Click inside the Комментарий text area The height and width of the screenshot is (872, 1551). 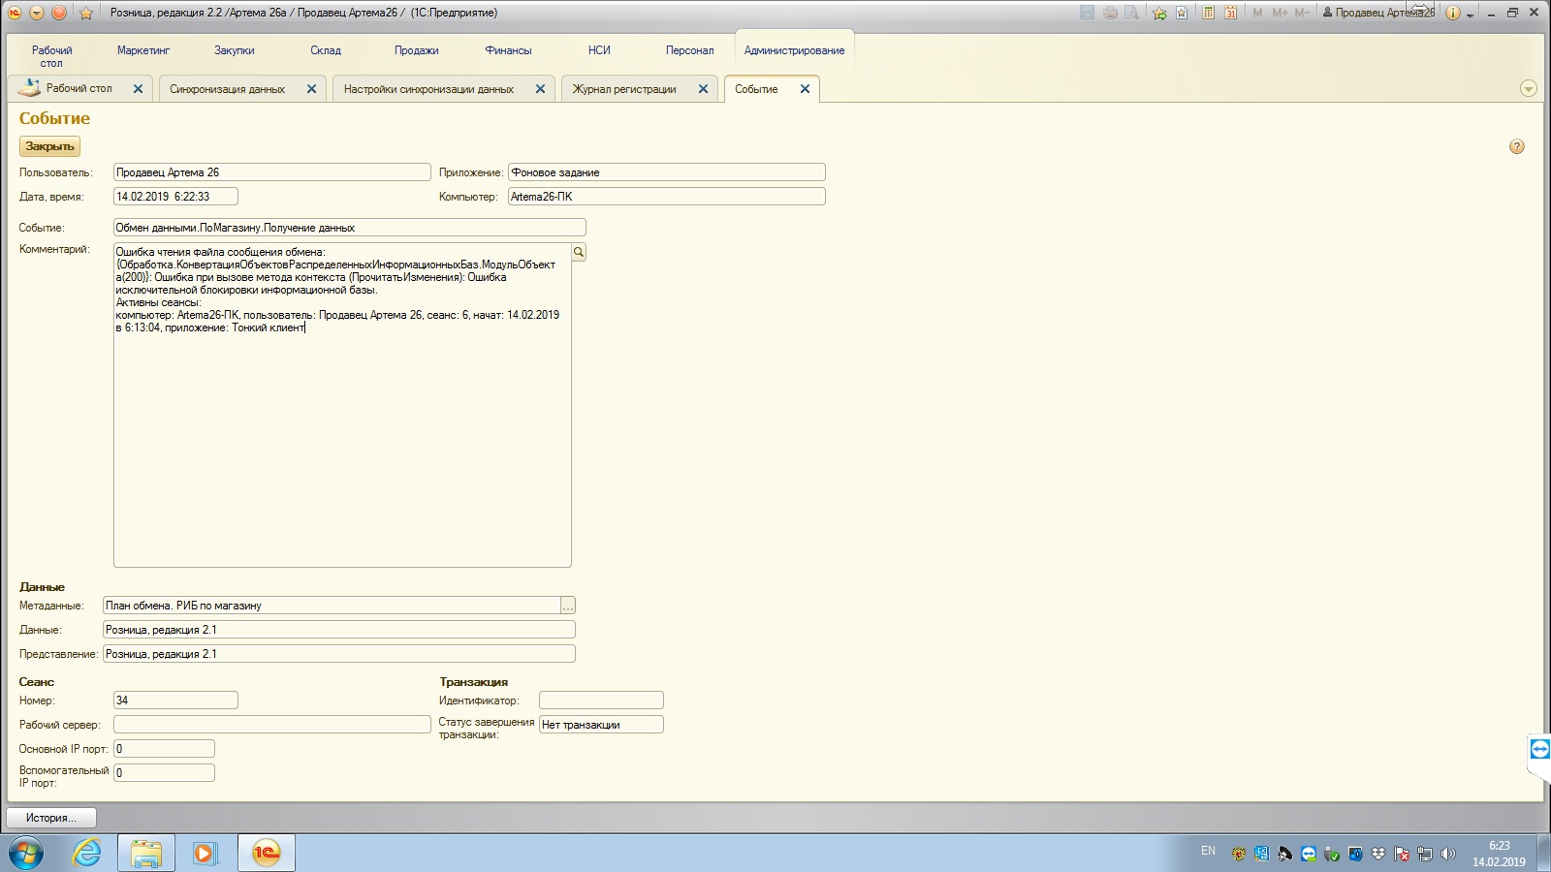coord(342,405)
